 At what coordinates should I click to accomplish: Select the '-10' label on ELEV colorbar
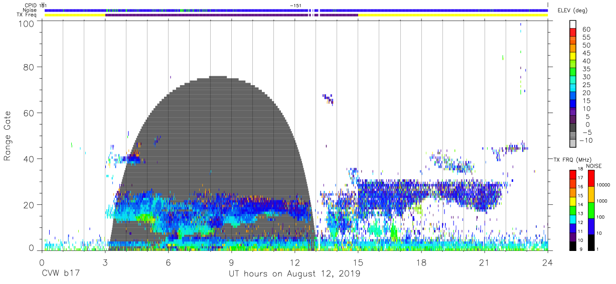(586, 140)
